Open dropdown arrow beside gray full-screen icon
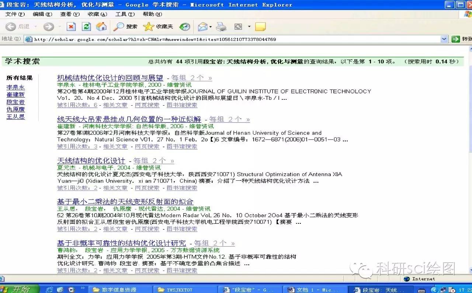This screenshot has width=472, height=293. 249,27
